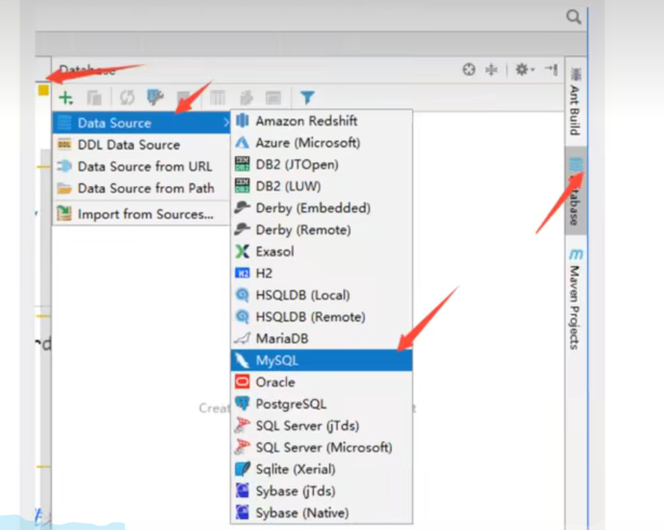Screen dimensions: 664x530
Task: Select SQL Server (Microsoft) data source
Action: (x=322, y=447)
